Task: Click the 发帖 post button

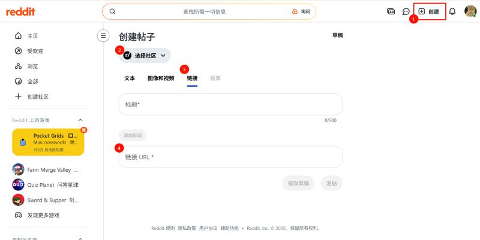Action: coord(332,183)
